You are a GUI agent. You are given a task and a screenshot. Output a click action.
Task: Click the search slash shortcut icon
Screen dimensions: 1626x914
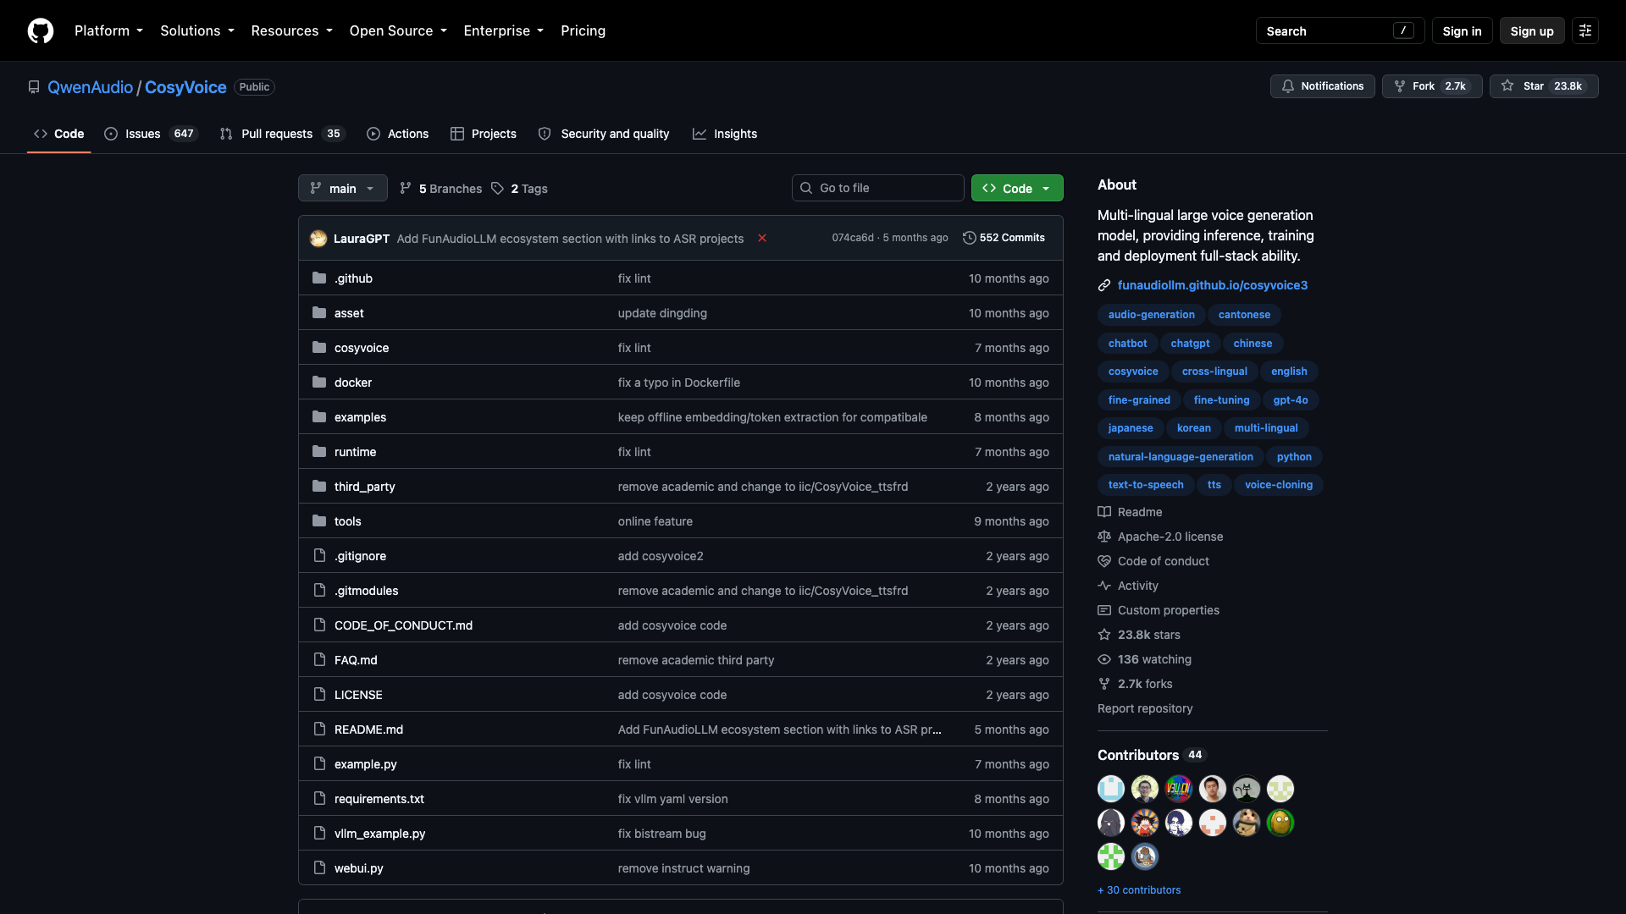click(x=1403, y=30)
